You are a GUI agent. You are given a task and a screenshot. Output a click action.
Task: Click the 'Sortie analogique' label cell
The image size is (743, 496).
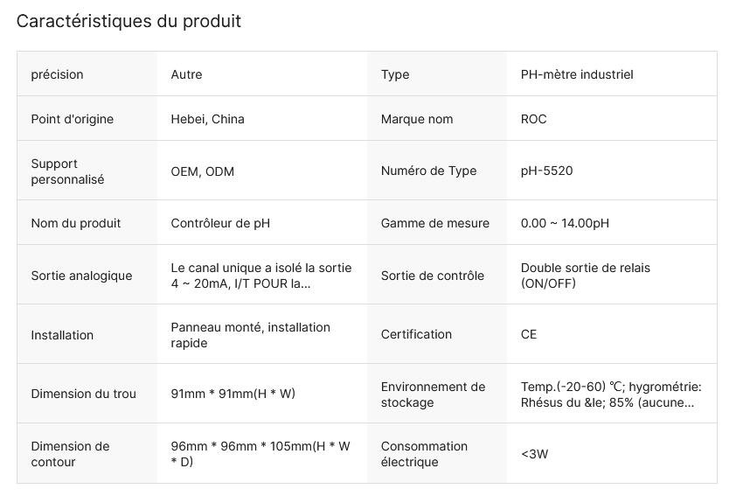81,276
